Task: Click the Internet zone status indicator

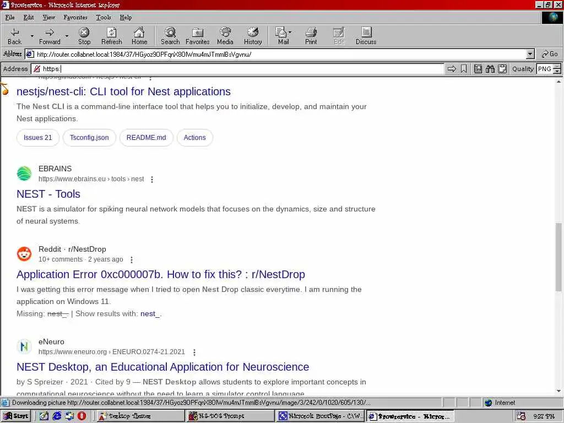Action: pos(500,403)
